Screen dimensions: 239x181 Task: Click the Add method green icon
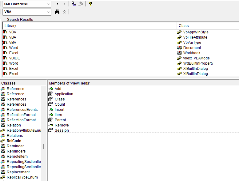[x=51, y=89]
